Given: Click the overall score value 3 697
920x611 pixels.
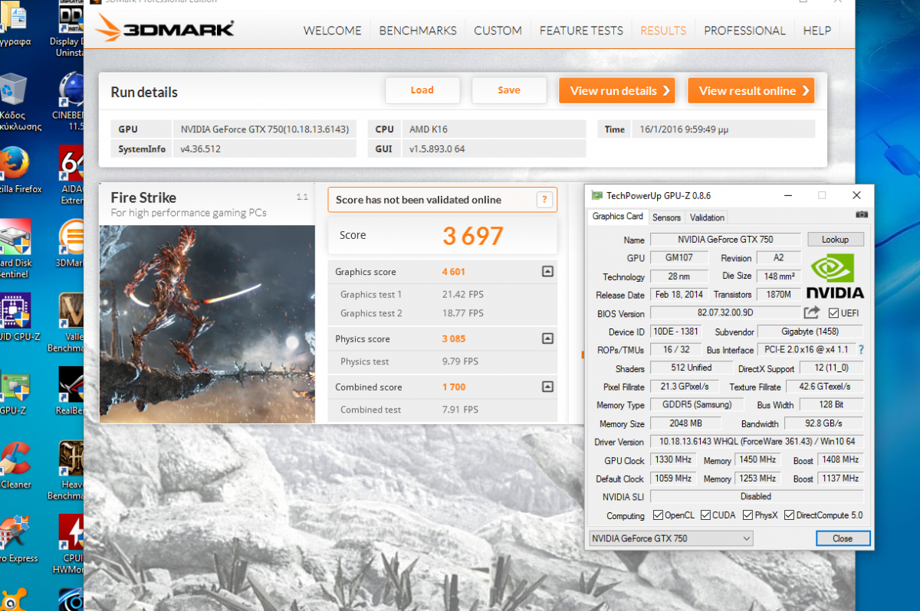Looking at the screenshot, I should [x=473, y=236].
